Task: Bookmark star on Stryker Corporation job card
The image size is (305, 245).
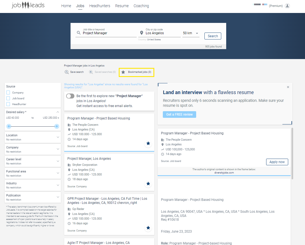Action: 148,184
